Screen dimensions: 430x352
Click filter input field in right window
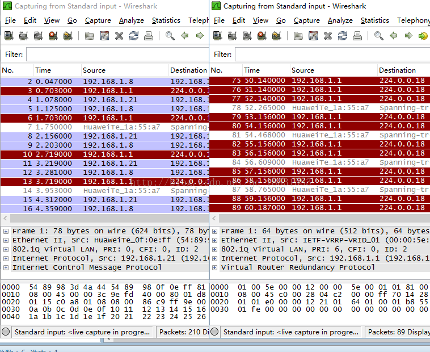tap(332, 55)
